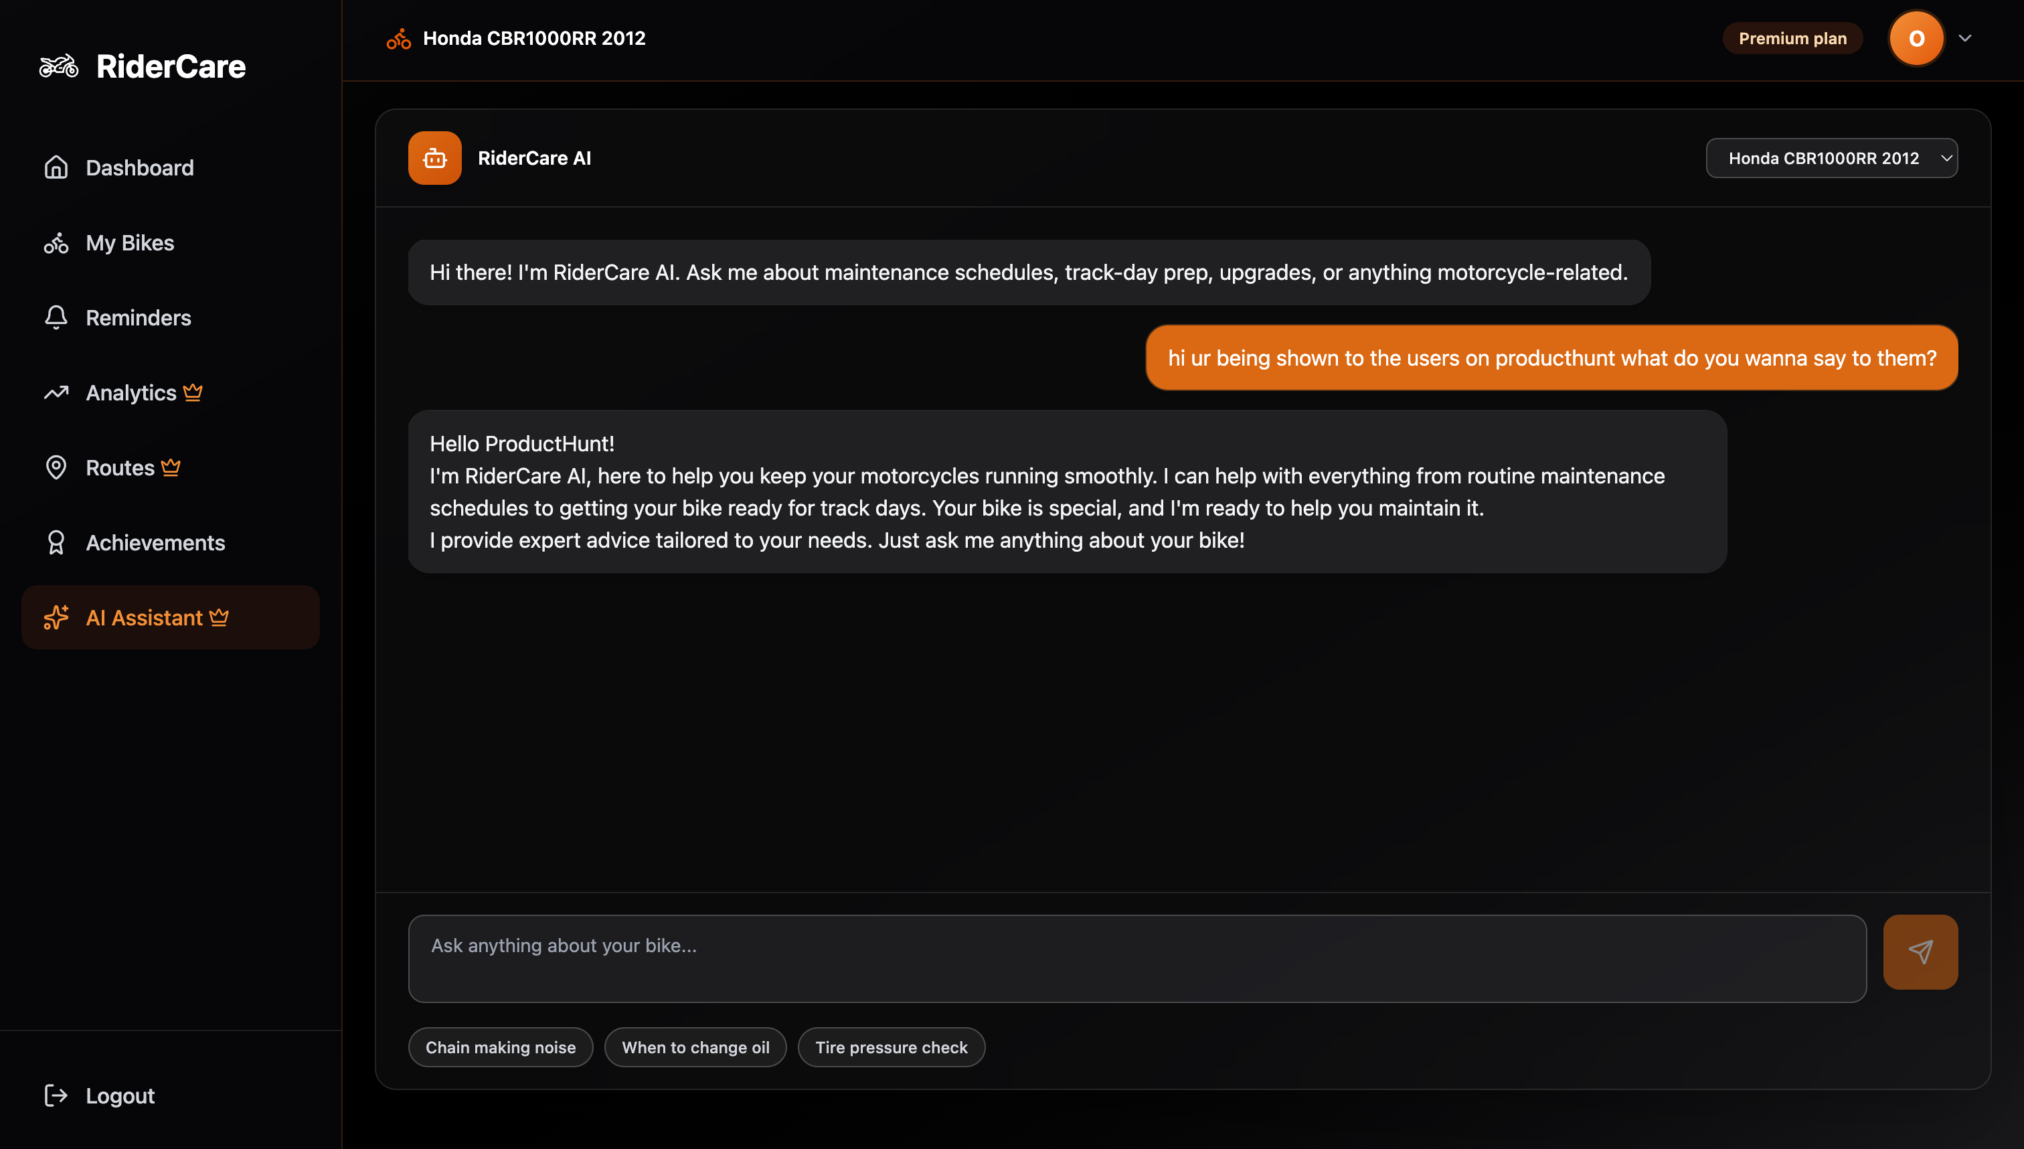2024x1149 pixels.
Task: Click the Achievements badge icon
Action: (x=56, y=542)
